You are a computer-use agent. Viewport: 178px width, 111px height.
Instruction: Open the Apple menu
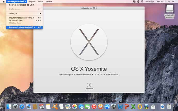point(4,2)
